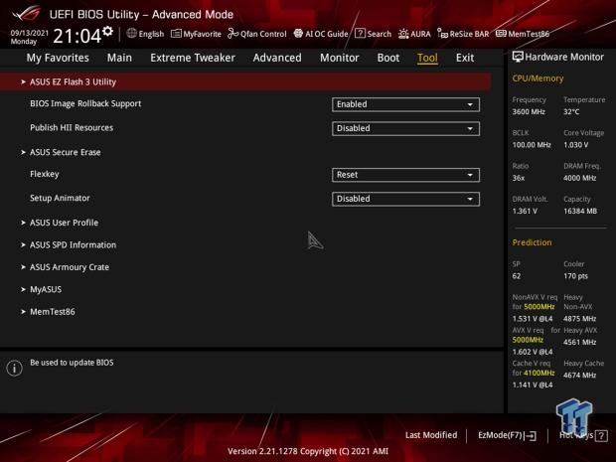Click the Prediction section heading
Viewport: 616px width, 462px height.
coord(532,242)
